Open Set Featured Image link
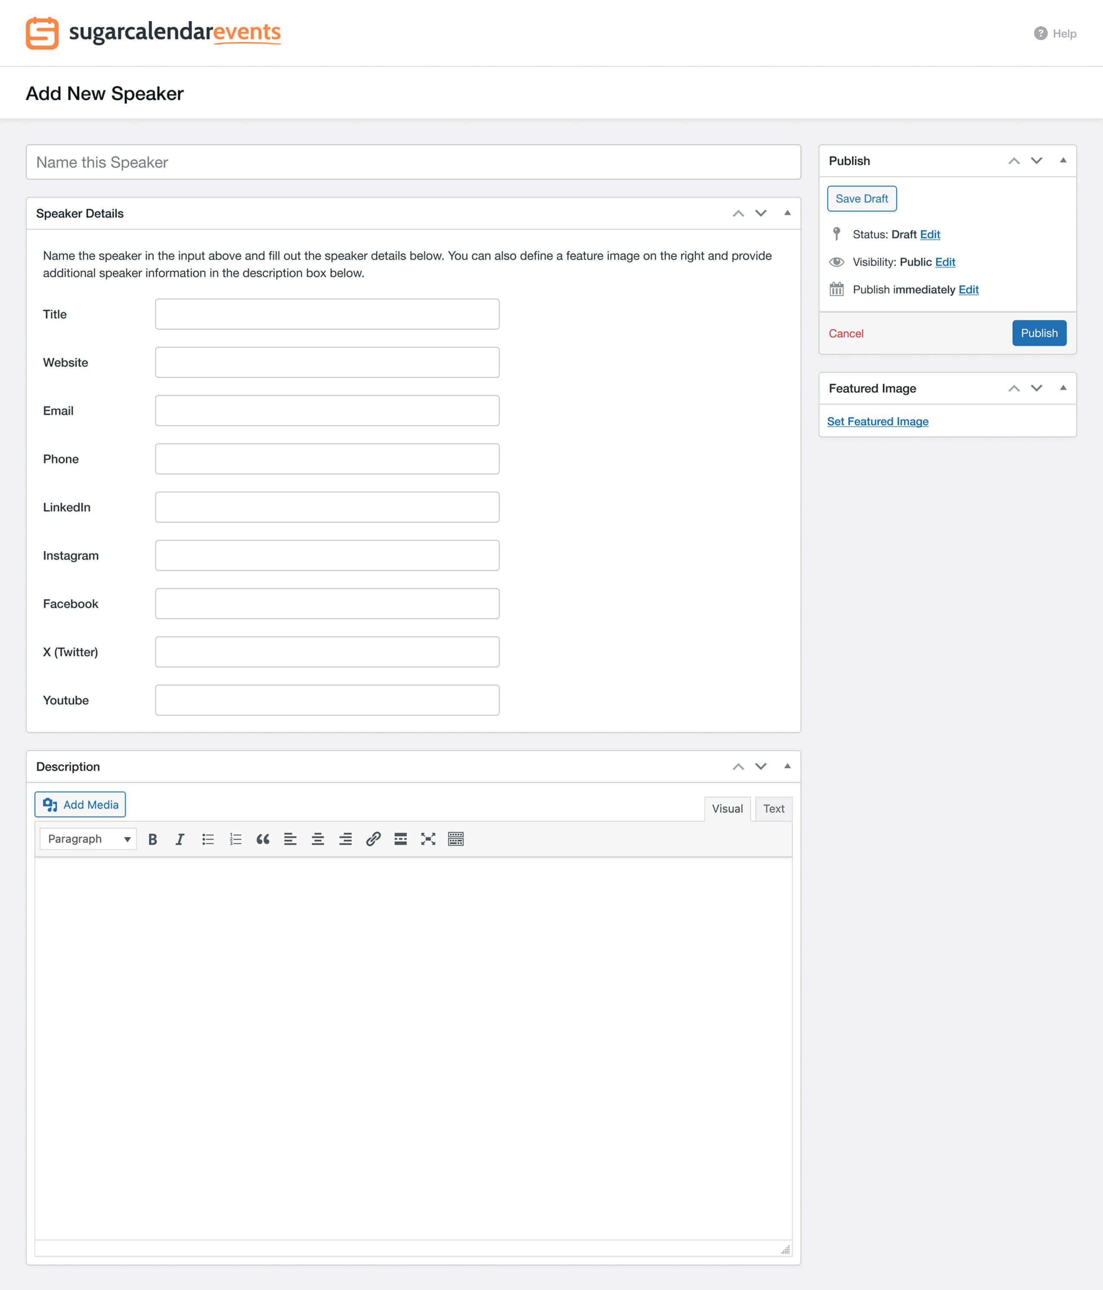The height and width of the screenshot is (1290, 1103). (877, 421)
